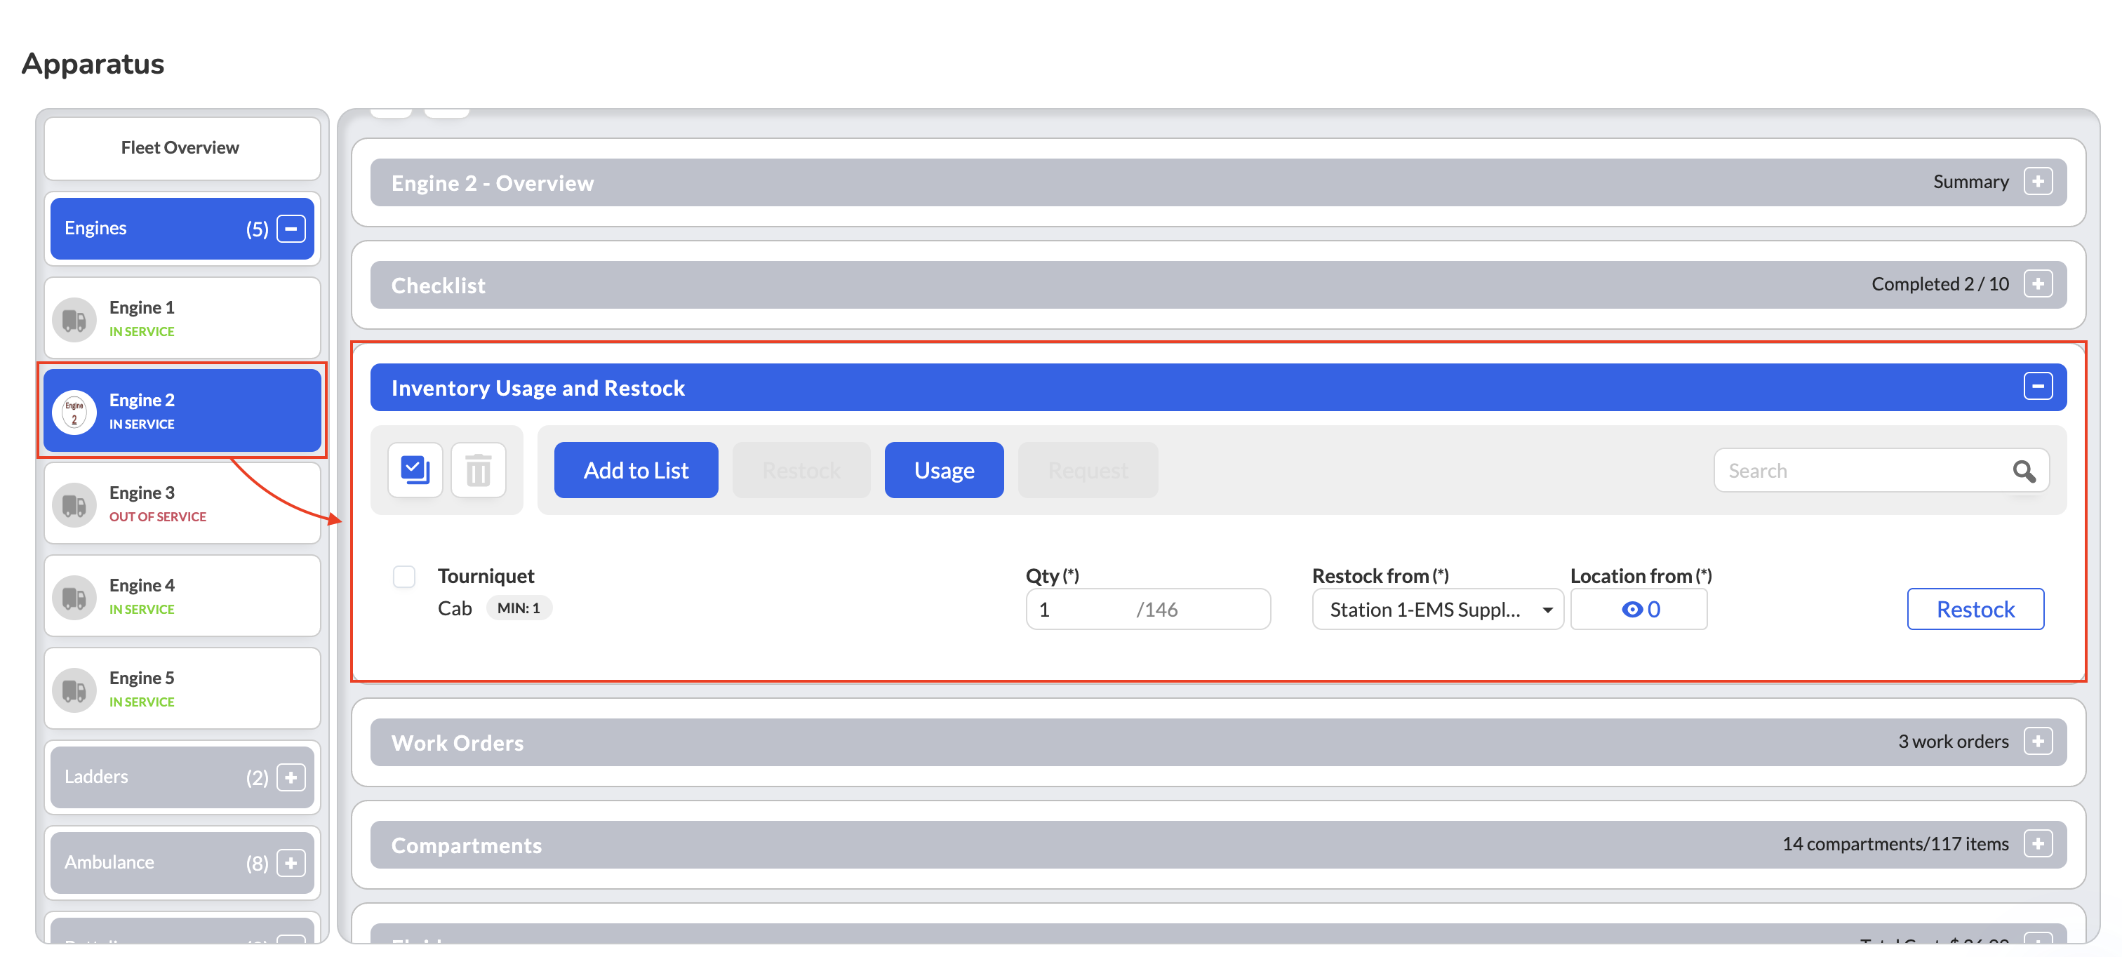Expand the Compartments section
This screenshot has width=2122, height=957.
2038,844
